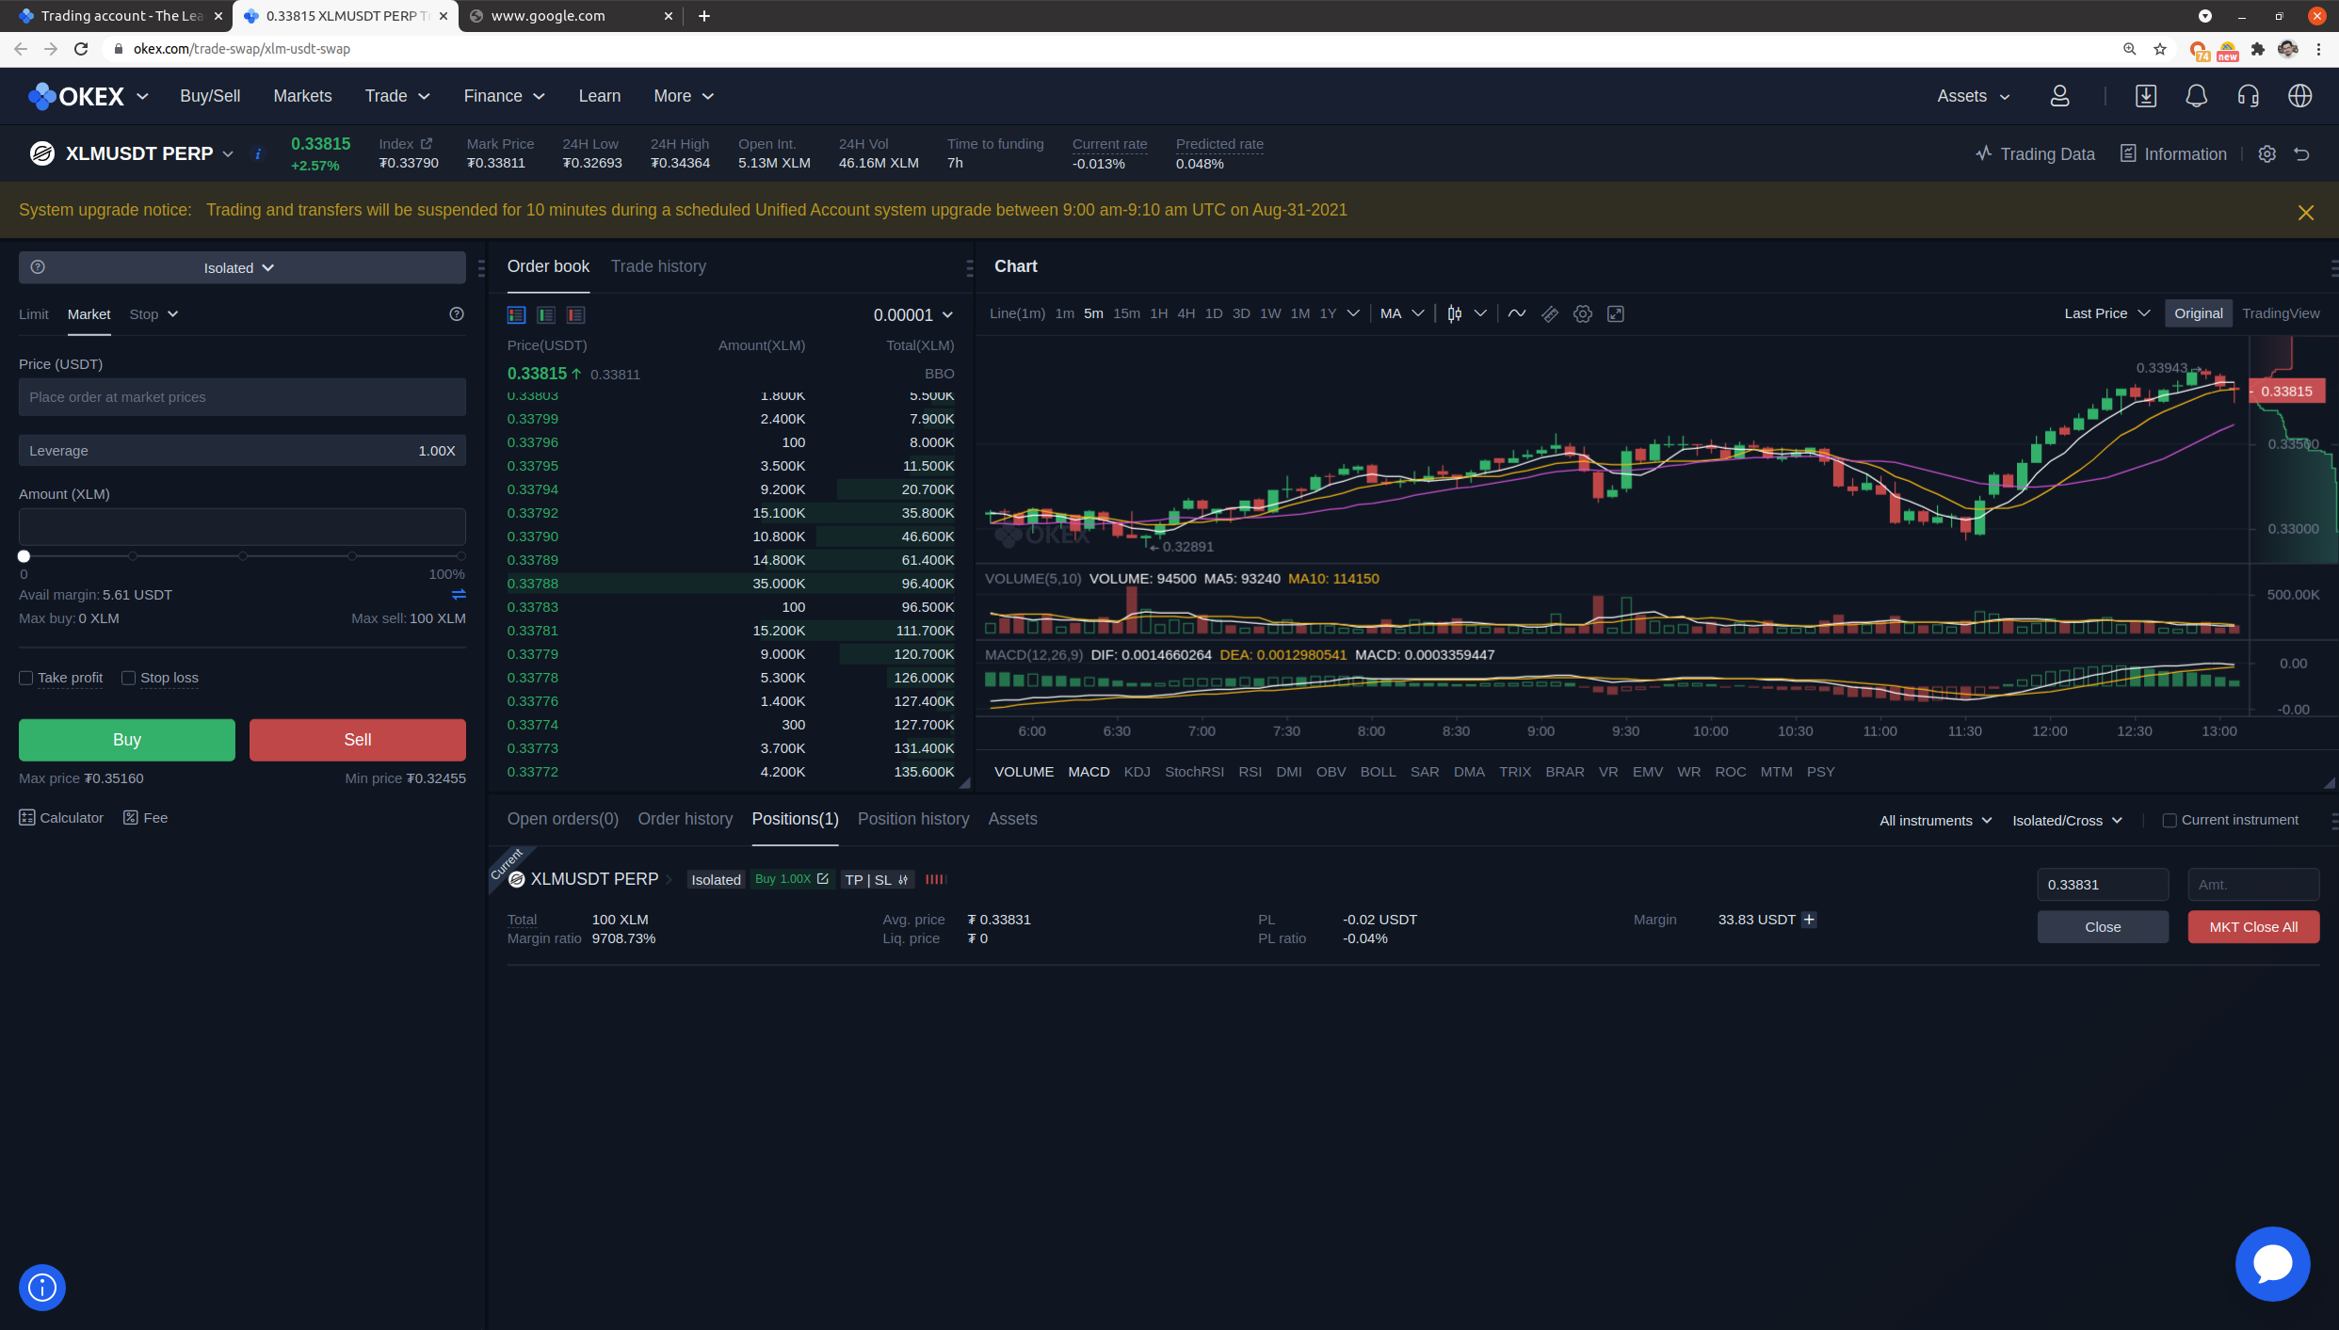2339x1330 pixels.
Task: Switch to the Trade history tab
Action: coord(658,266)
